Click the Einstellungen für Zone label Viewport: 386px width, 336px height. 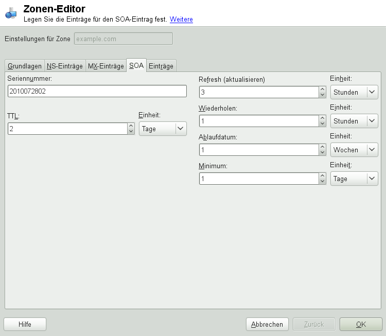(x=38, y=39)
